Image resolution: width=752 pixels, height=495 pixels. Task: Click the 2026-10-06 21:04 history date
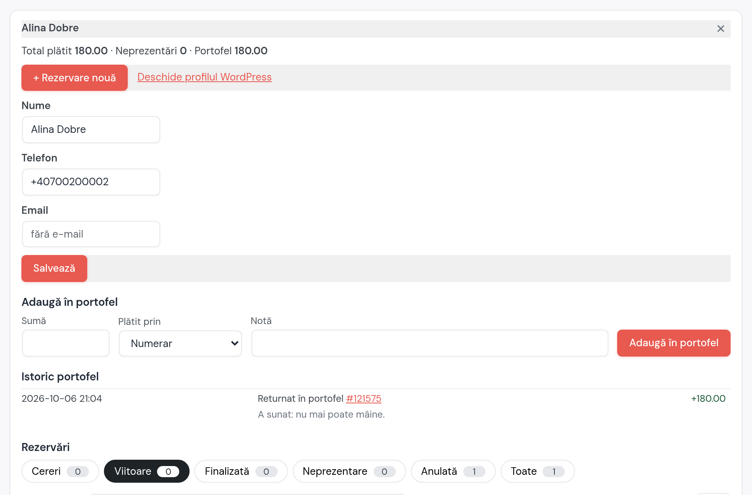pos(62,399)
